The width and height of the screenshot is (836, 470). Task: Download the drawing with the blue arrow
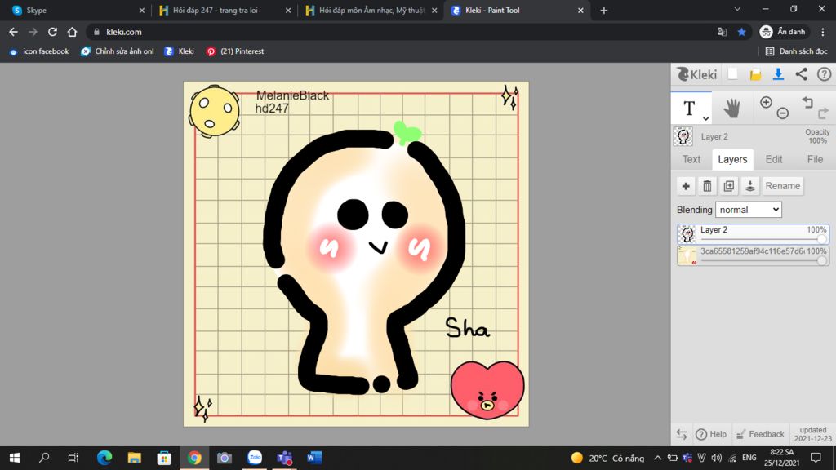(778, 74)
